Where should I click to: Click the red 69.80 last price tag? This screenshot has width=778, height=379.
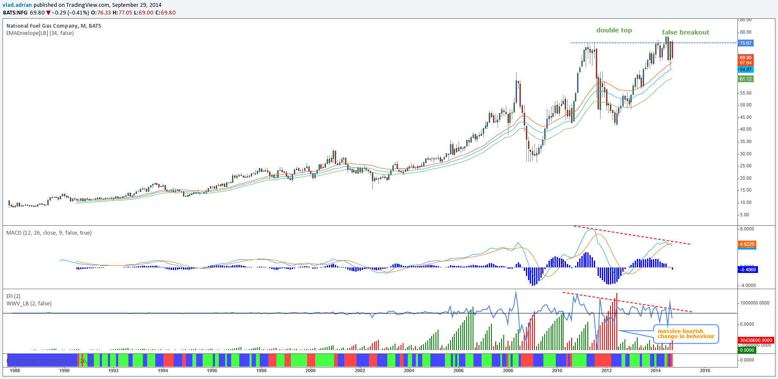(x=746, y=57)
